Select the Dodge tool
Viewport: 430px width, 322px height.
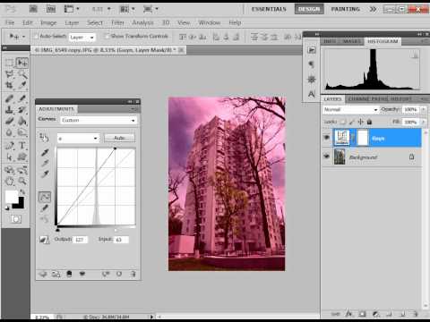(22, 132)
